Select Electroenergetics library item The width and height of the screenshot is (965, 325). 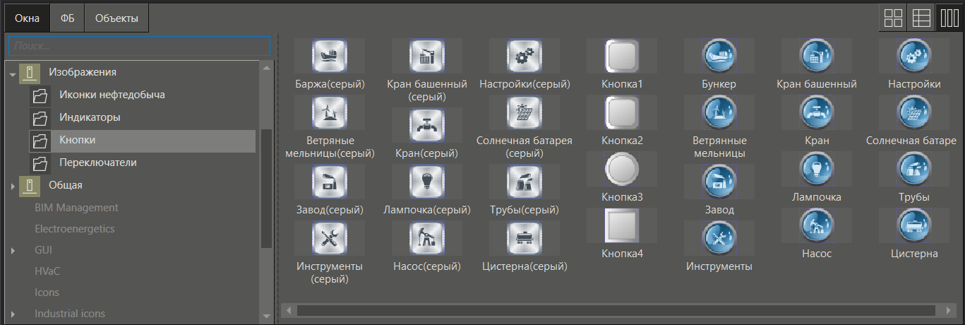coord(74,229)
